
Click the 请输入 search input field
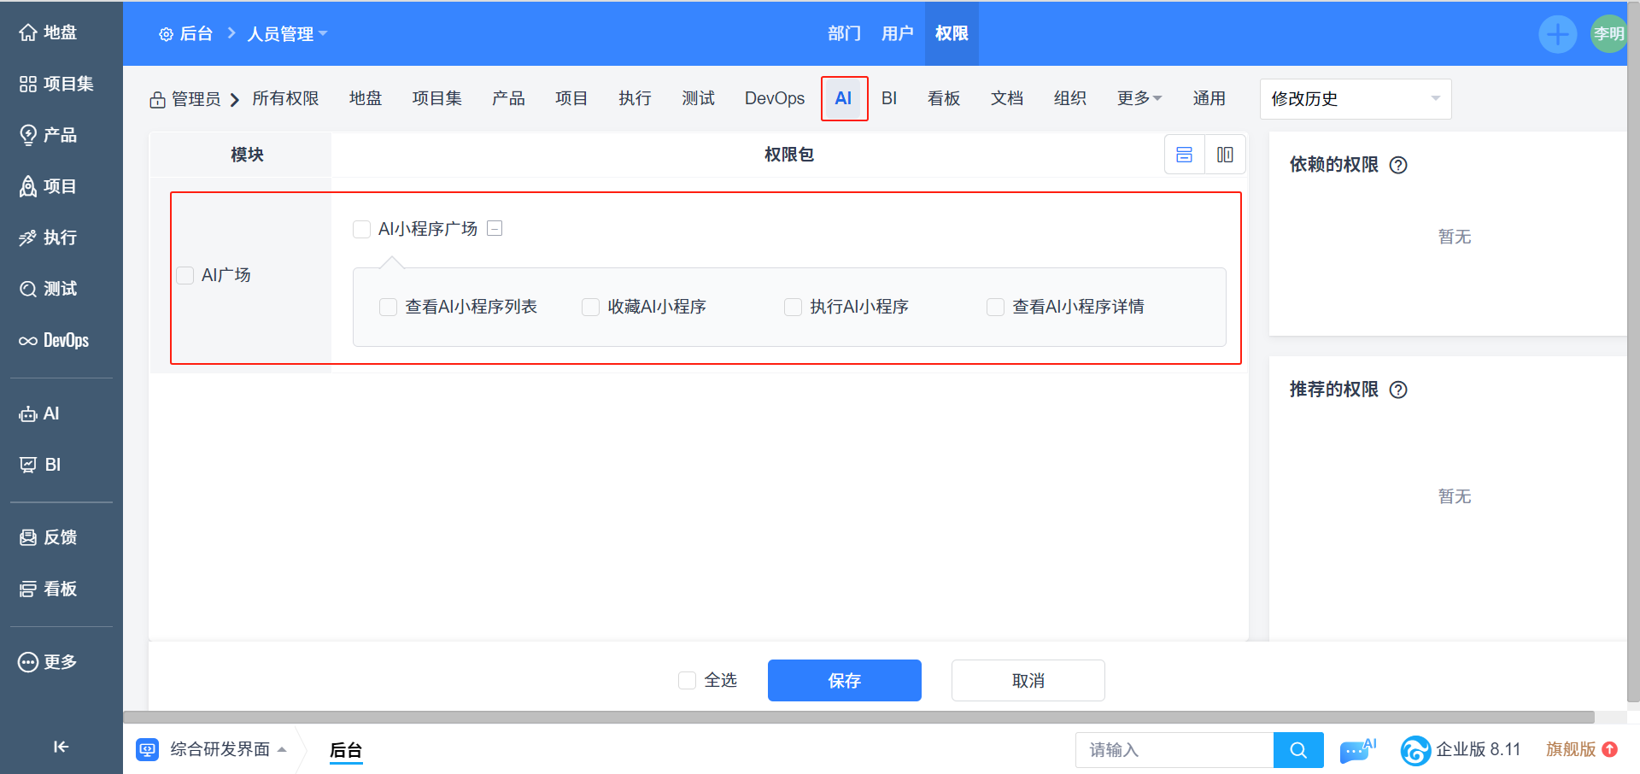click(x=1174, y=750)
